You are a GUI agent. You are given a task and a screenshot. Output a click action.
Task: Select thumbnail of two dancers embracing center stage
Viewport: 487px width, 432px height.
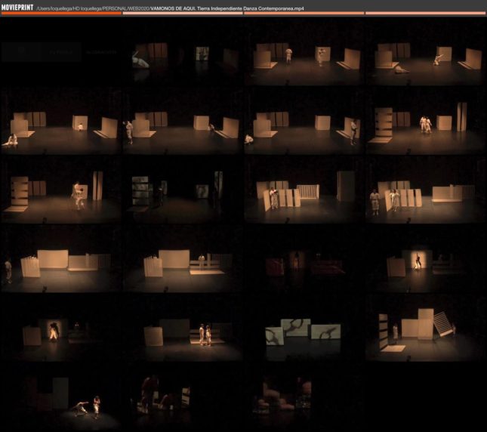click(x=425, y=121)
